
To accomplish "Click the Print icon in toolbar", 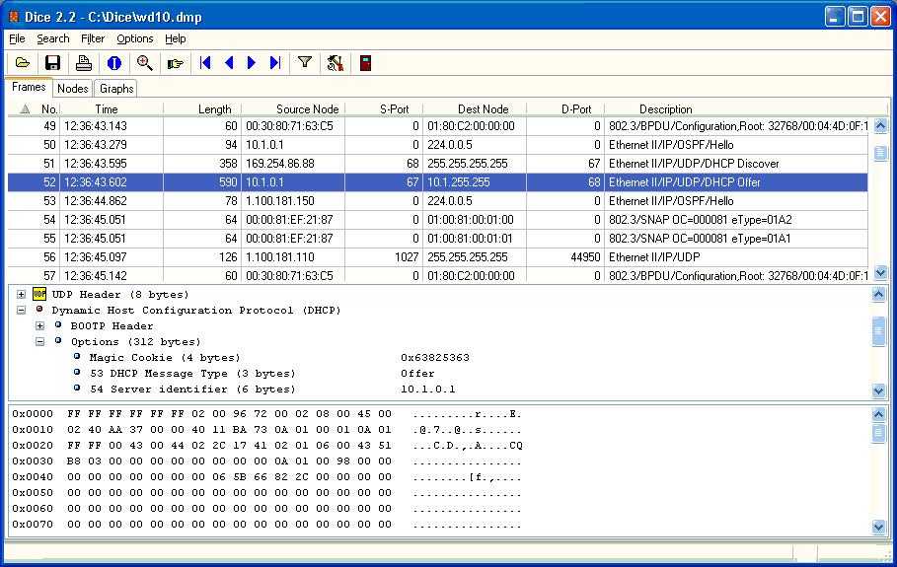I will [84, 63].
